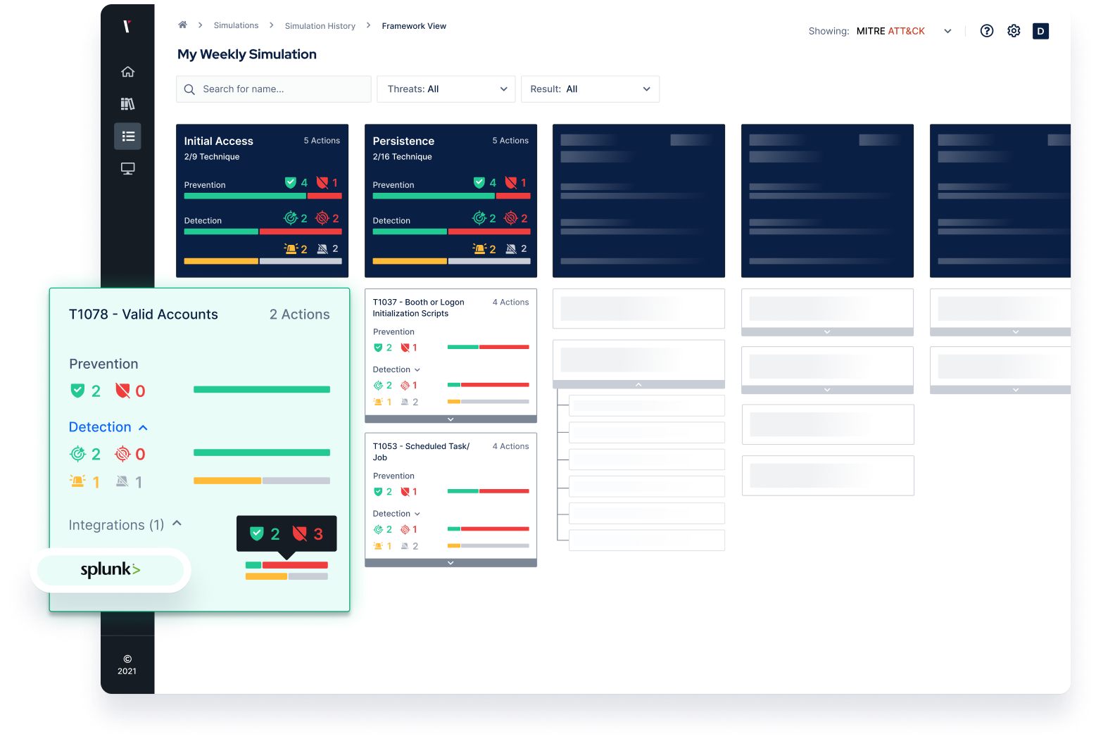Navigate to Simulation History breadcrumb
This screenshot has width=1096, height=741.
[x=320, y=26]
